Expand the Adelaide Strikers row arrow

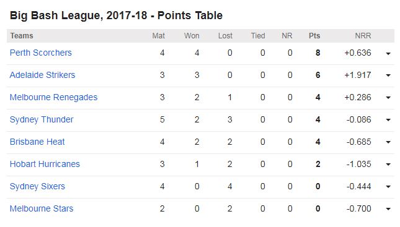point(388,75)
